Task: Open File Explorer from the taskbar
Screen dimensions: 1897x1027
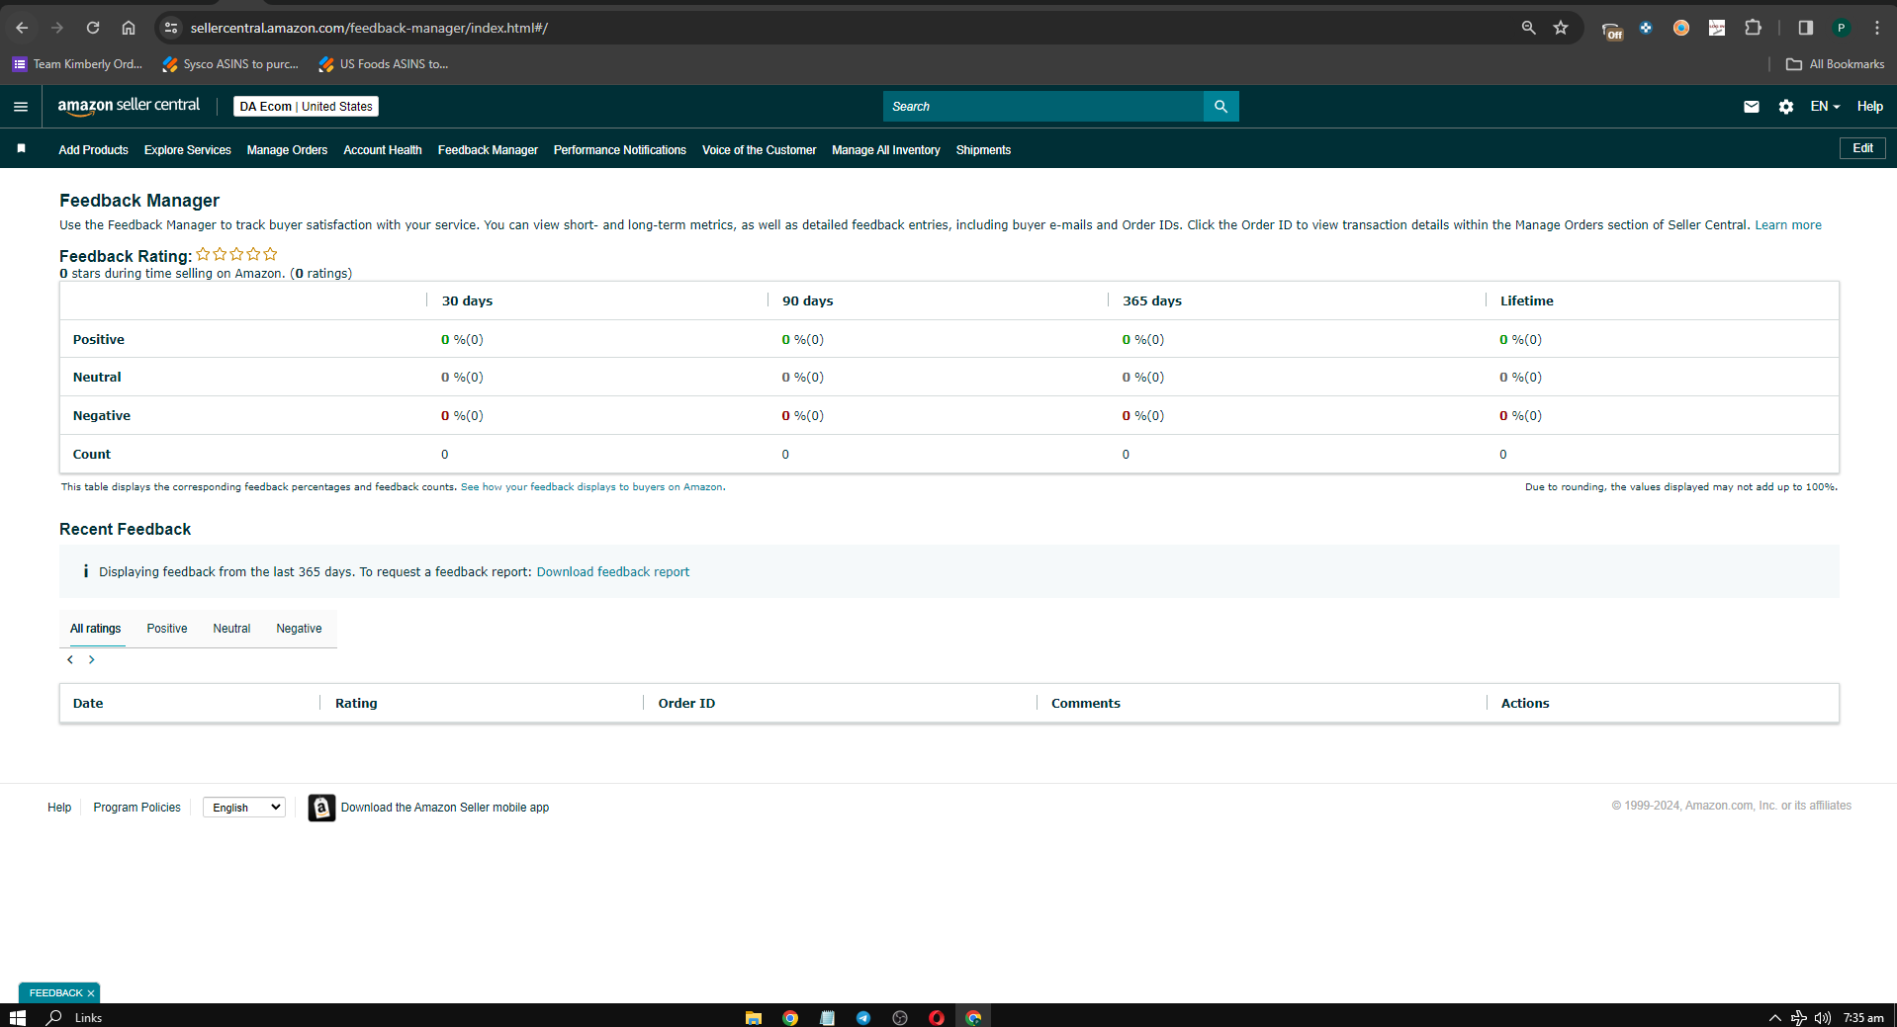Action: pos(754,1017)
